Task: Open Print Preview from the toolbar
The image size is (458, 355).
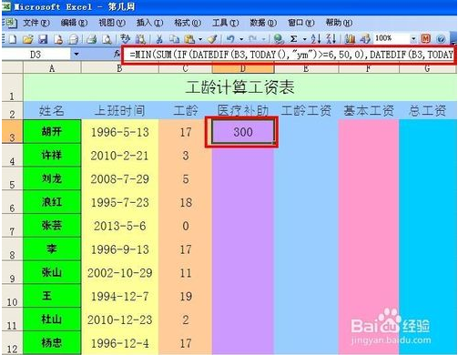Action: (x=107, y=39)
